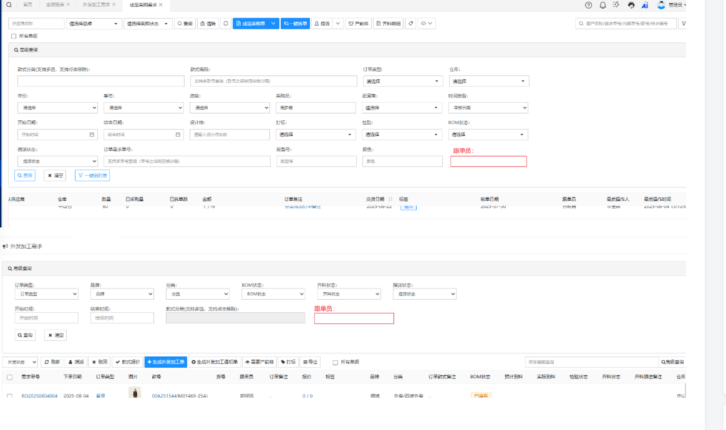This screenshot has width=726, height=430.
Task: Enable 所有单据 checkbox beside the 导出 button
Action: (x=336, y=362)
